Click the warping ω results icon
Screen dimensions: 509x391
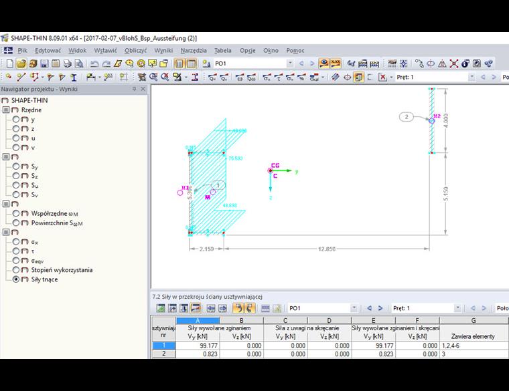[x=240, y=77]
